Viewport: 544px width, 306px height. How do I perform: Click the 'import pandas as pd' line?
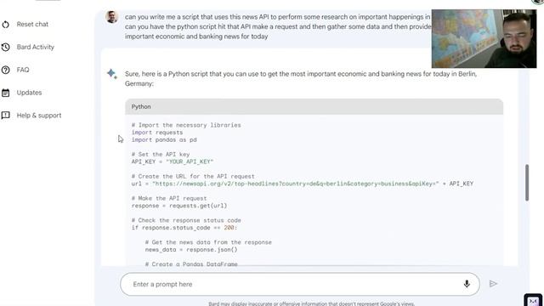[x=164, y=139]
